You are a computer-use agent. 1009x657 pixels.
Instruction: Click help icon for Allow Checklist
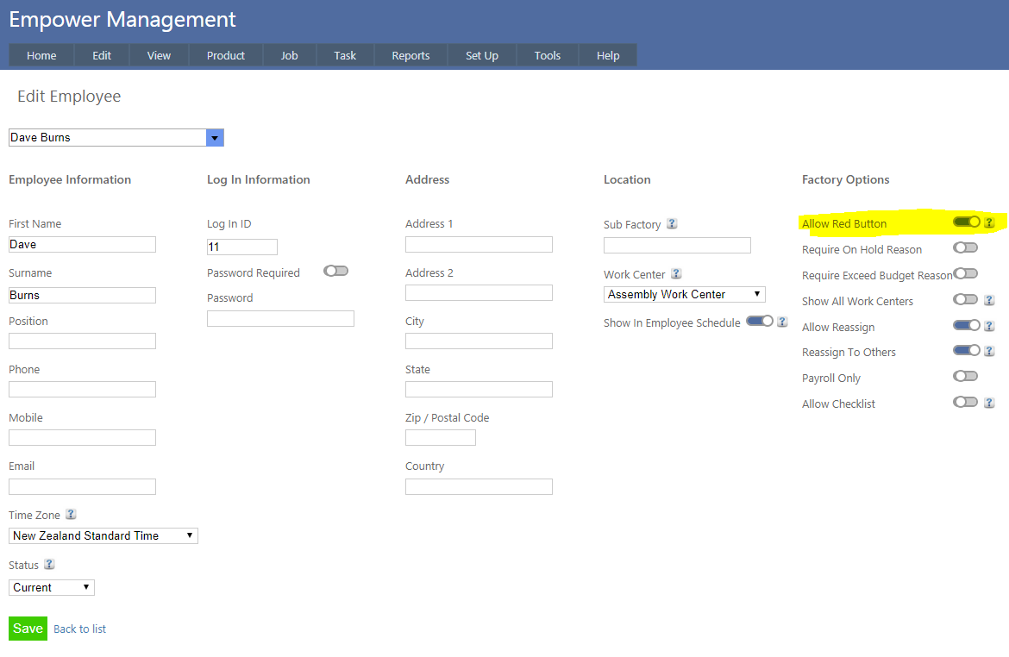coord(989,404)
